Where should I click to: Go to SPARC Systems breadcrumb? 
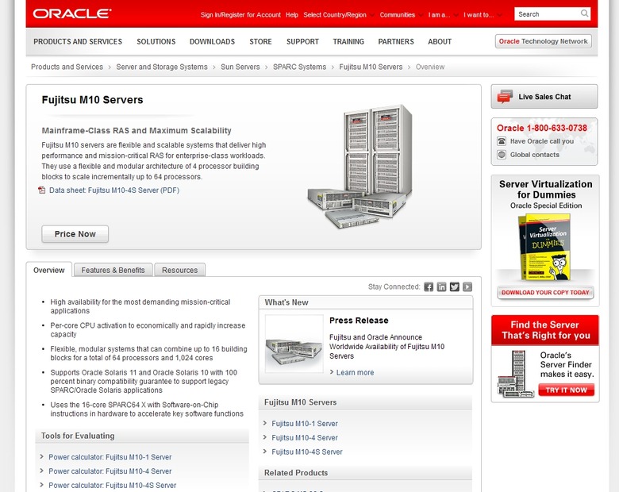tap(300, 67)
